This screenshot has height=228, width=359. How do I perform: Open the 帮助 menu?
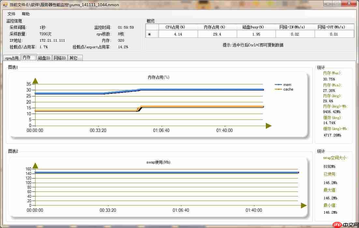(x=26, y=14)
